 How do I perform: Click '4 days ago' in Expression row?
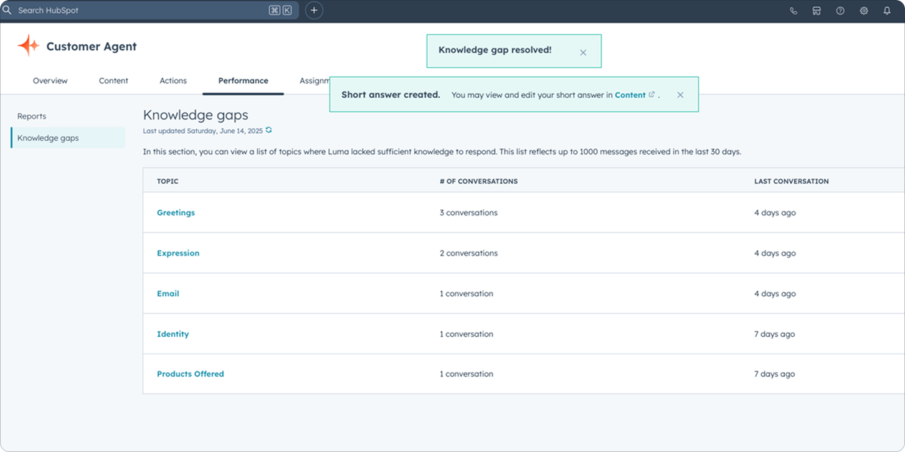(x=775, y=253)
